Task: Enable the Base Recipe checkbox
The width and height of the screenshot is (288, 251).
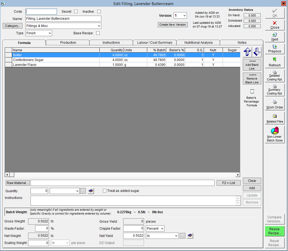Action: [98, 33]
